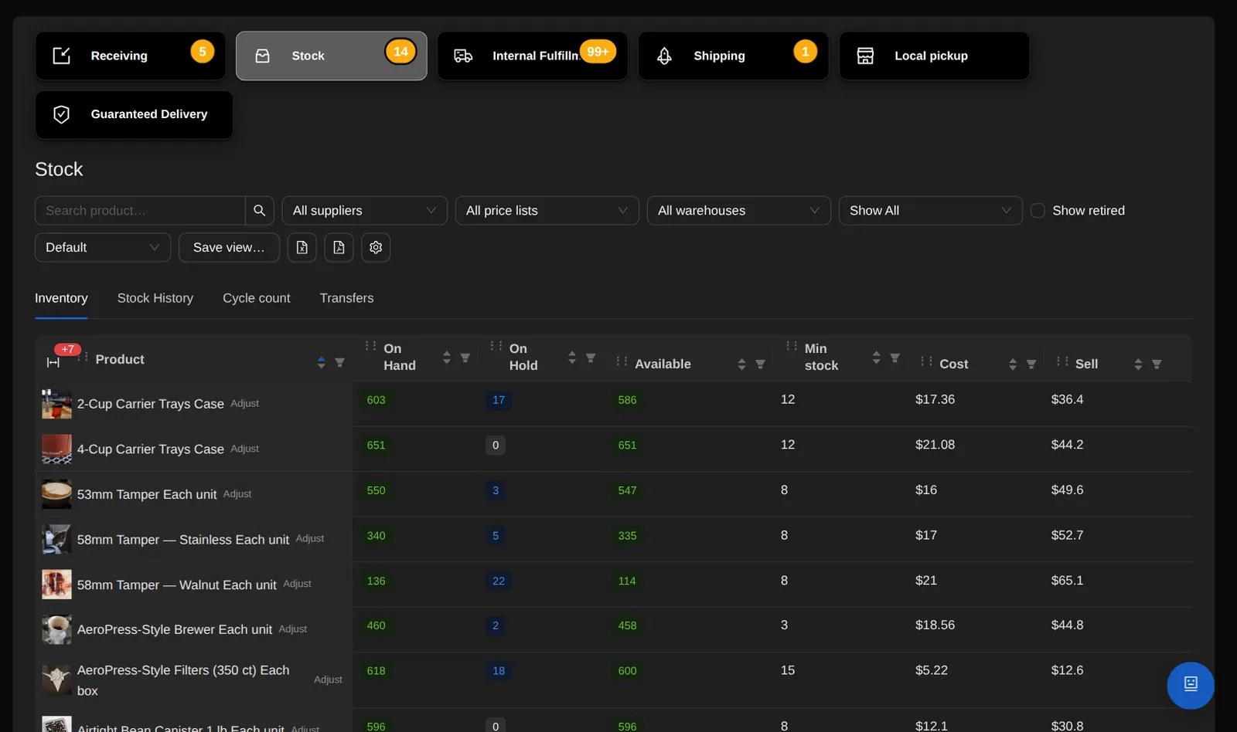Screen dimensions: 1237x732
Task: Sort the Sell column
Action: tap(1138, 364)
